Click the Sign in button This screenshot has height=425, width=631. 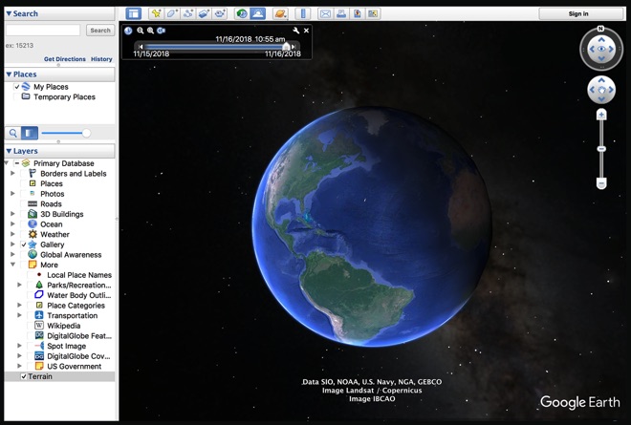click(578, 13)
